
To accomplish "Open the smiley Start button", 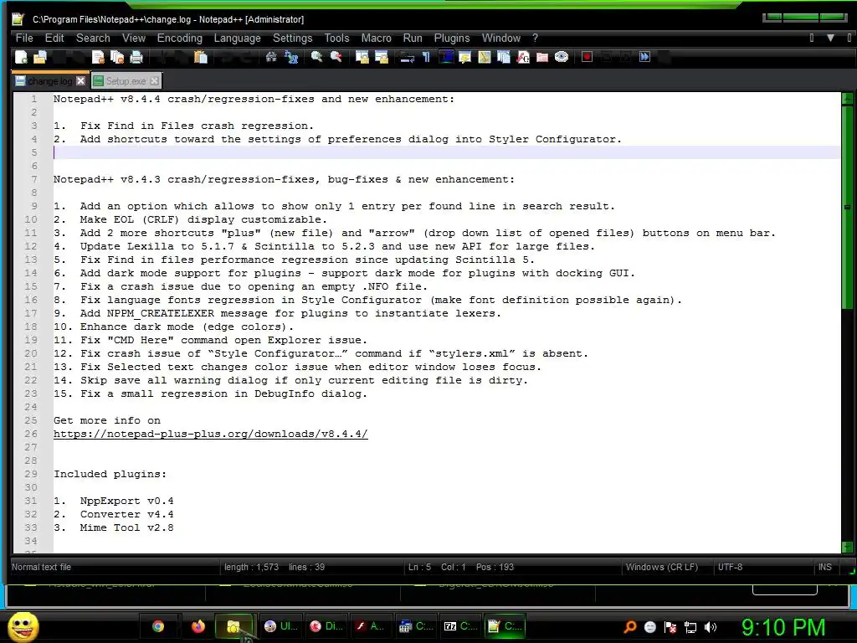I will (23, 626).
